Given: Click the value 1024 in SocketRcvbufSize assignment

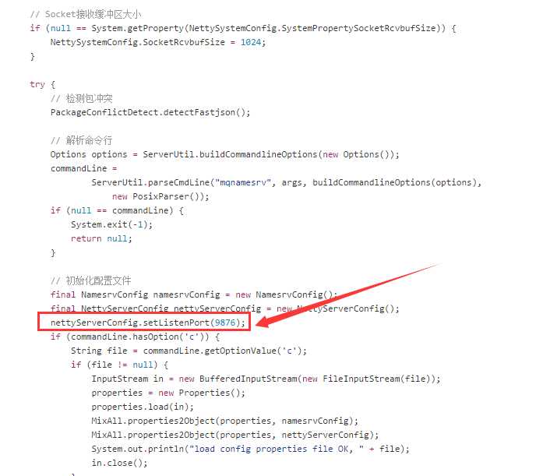Looking at the screenshot, I should (x=251, y=42).
